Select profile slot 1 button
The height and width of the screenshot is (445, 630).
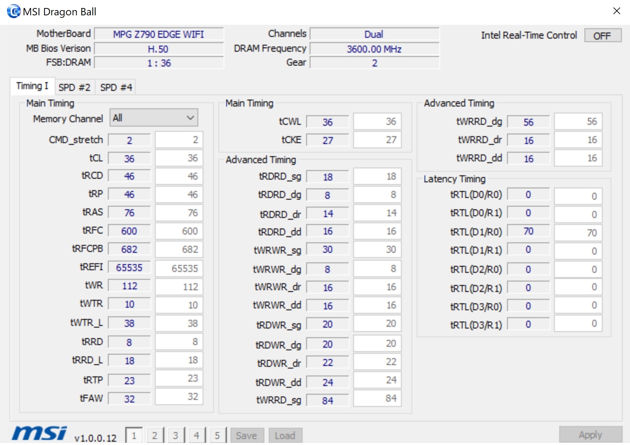134,435
